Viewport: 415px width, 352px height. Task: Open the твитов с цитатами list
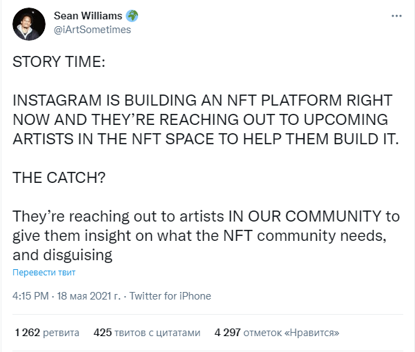click(x=157, y=333)
